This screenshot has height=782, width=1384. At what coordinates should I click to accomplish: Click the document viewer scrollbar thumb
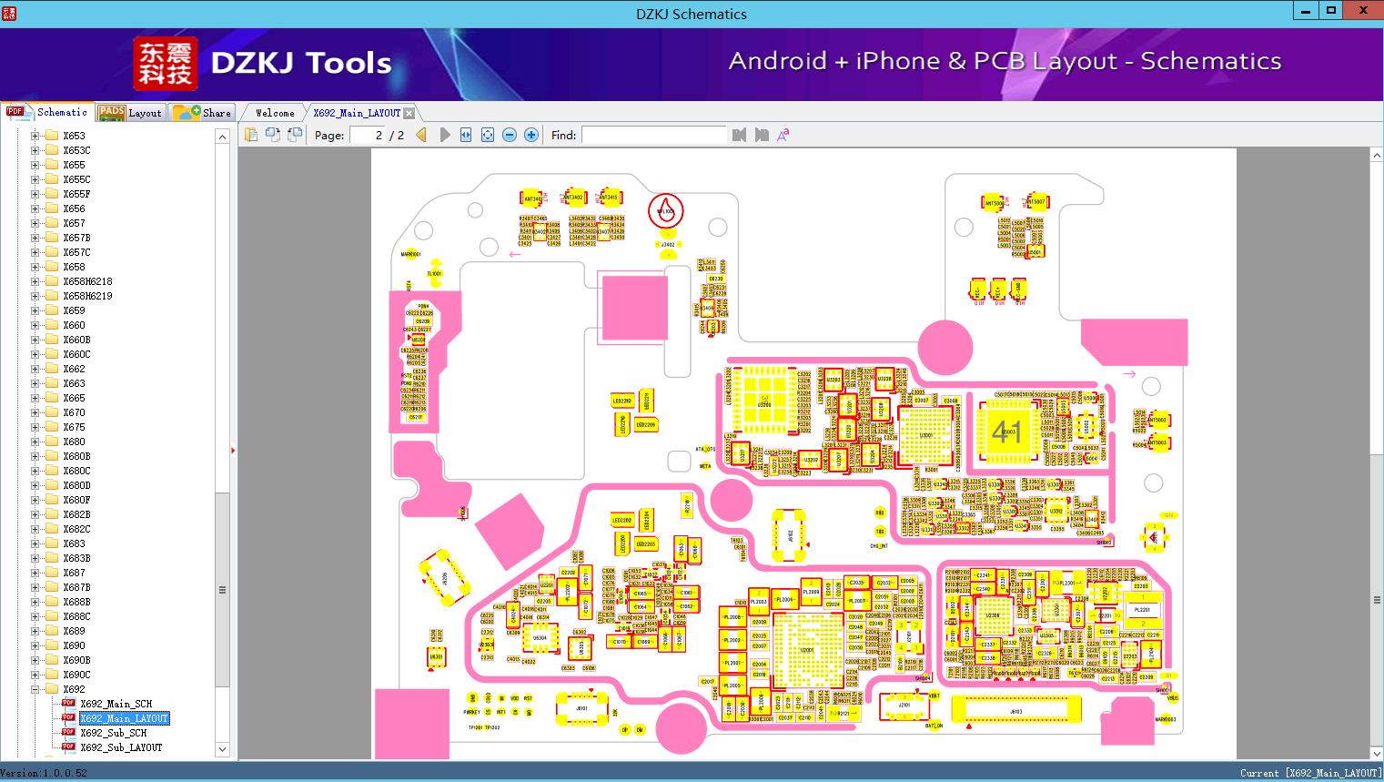coord(1376,600)
